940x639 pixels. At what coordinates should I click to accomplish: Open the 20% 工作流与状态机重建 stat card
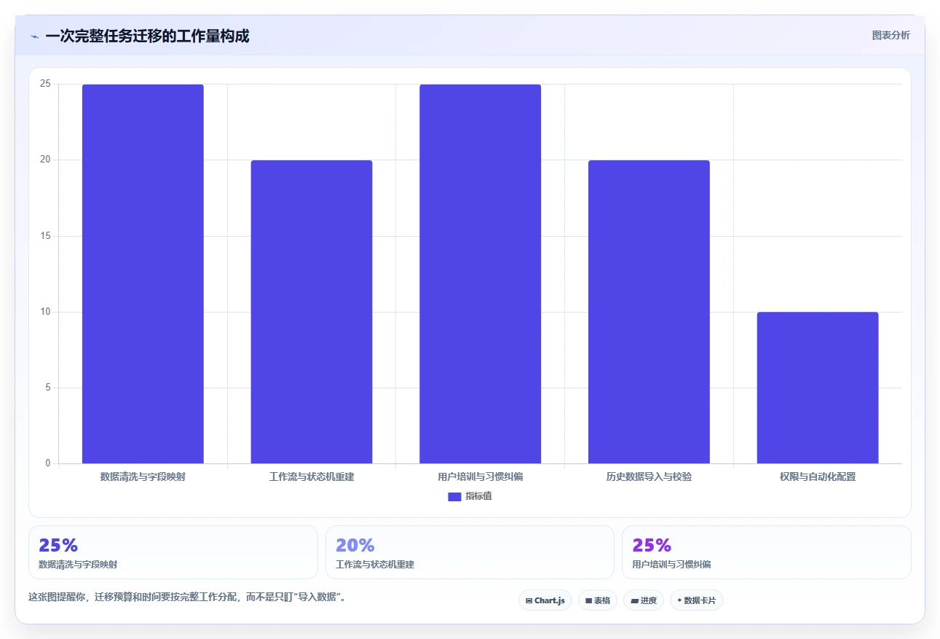pyautogui.click(x=470, y=552)
